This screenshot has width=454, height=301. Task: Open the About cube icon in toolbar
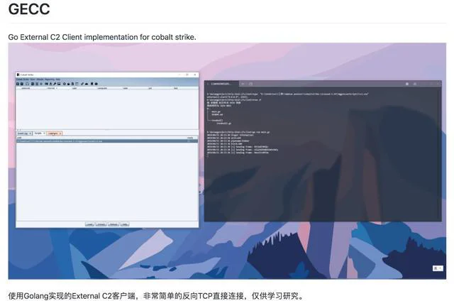point(96,84)
